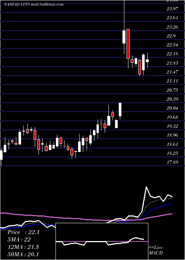Viewport: 185px width, 260px height.
Task: Click the 18.96 price axis label
Action: click(172, 135)
